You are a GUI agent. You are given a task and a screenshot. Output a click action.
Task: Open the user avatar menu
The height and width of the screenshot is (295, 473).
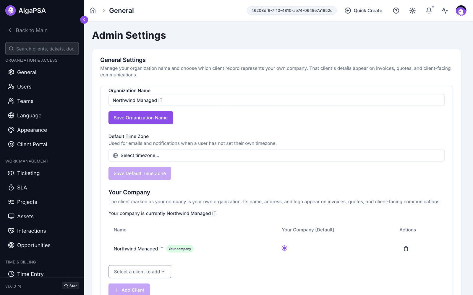point(461,11)
